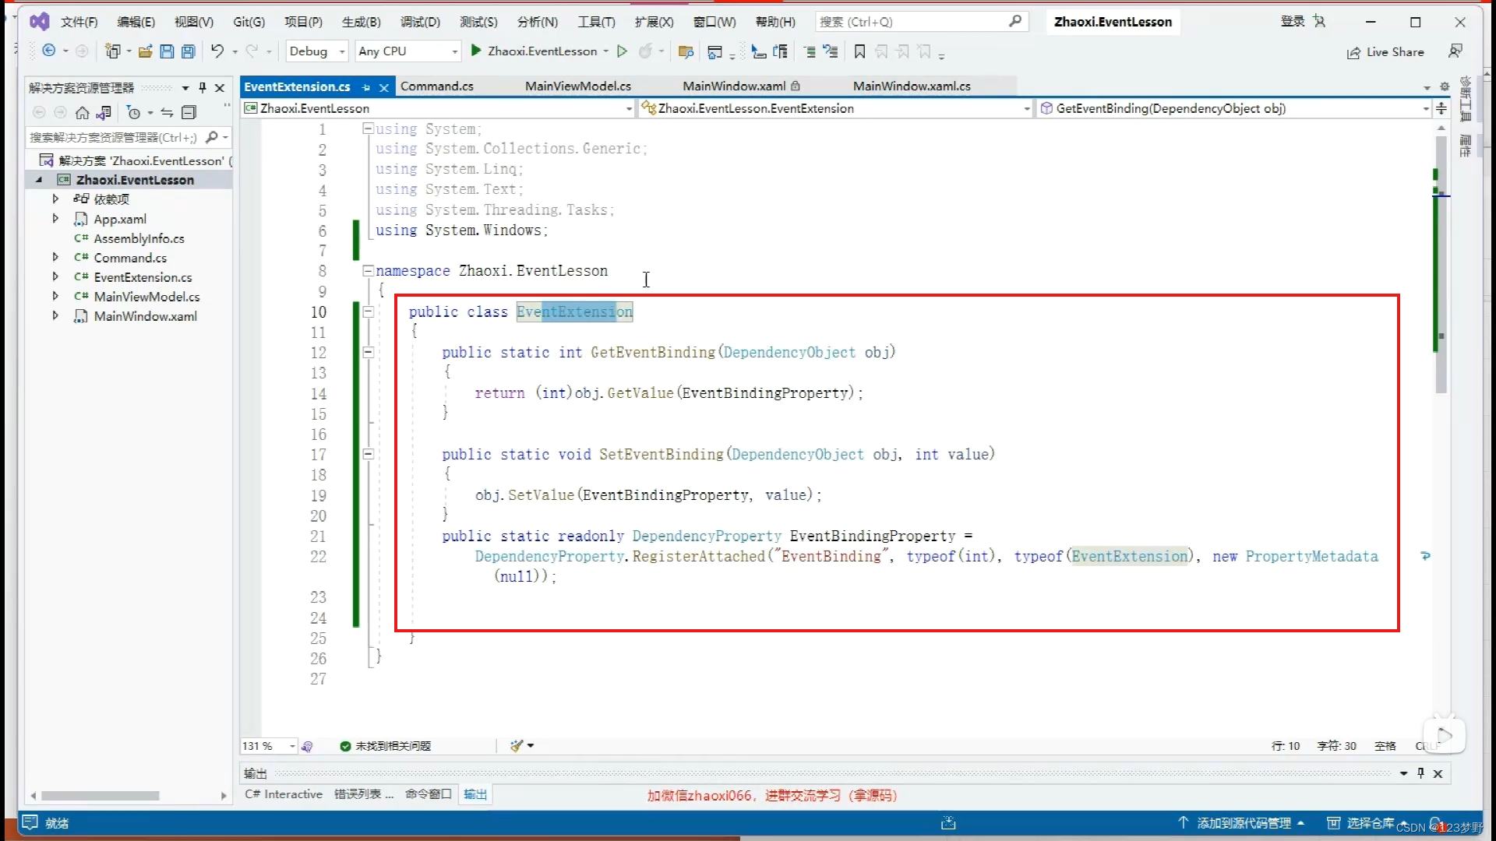Click pending changes filter clock icon
The height and width of the screenshot is (841, 1496).
pos(134,113)
